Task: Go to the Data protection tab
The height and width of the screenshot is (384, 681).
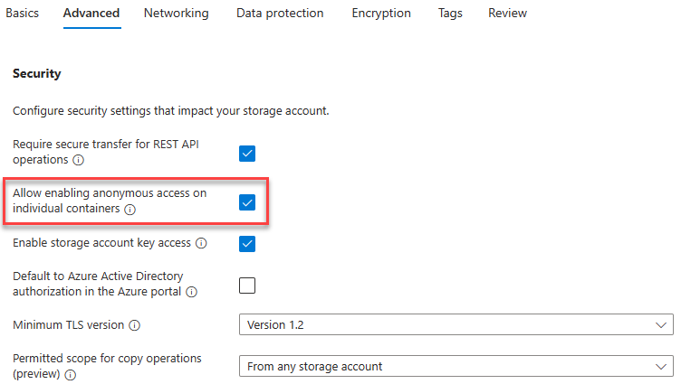Action: tap(280, 14)
